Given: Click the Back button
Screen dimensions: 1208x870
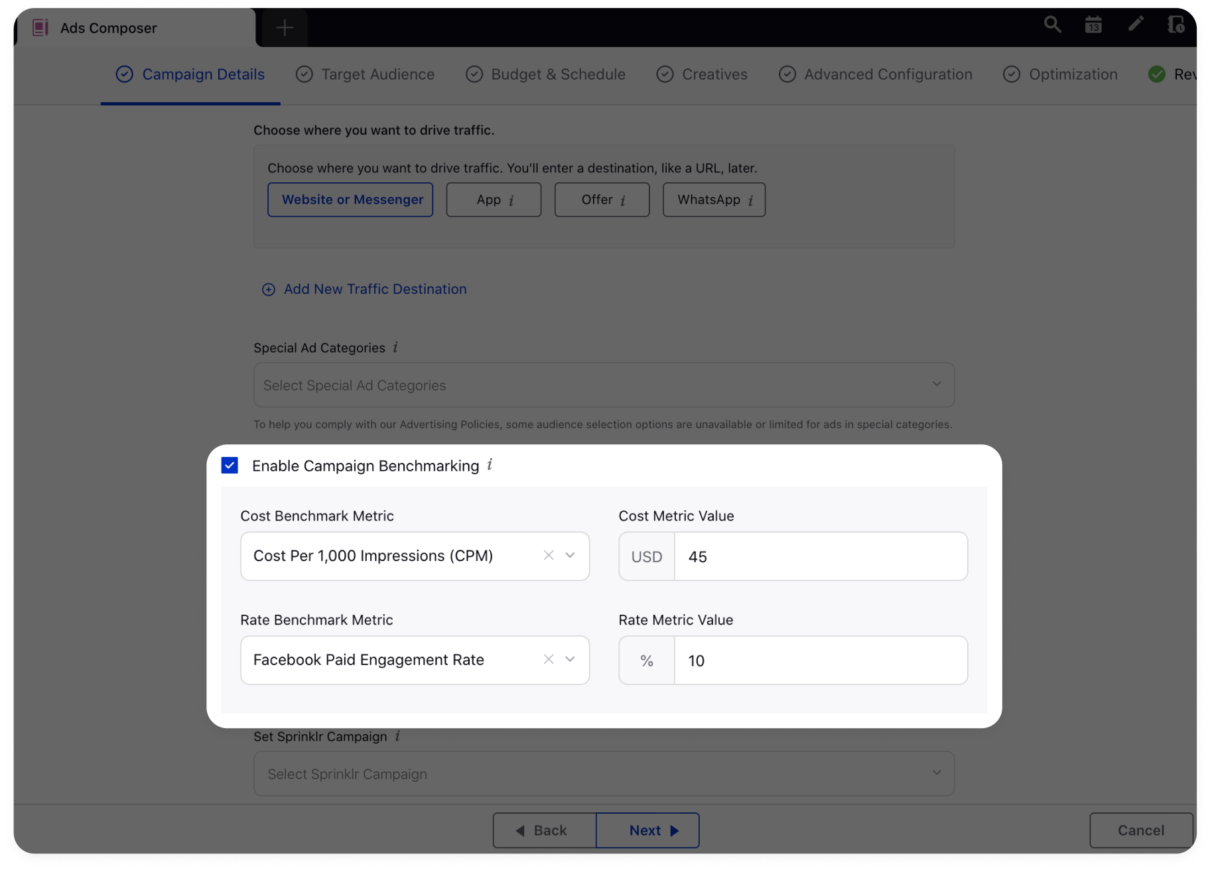Looking at the screenshot, I should click(545, 830).
